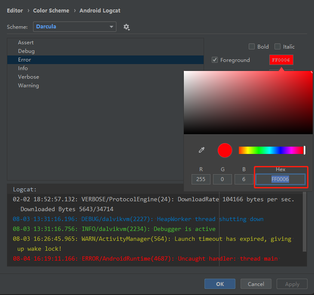This screenshot has height=295, width=314.
Task: Click the Hex input field FF0006
Action: [280, 179]
